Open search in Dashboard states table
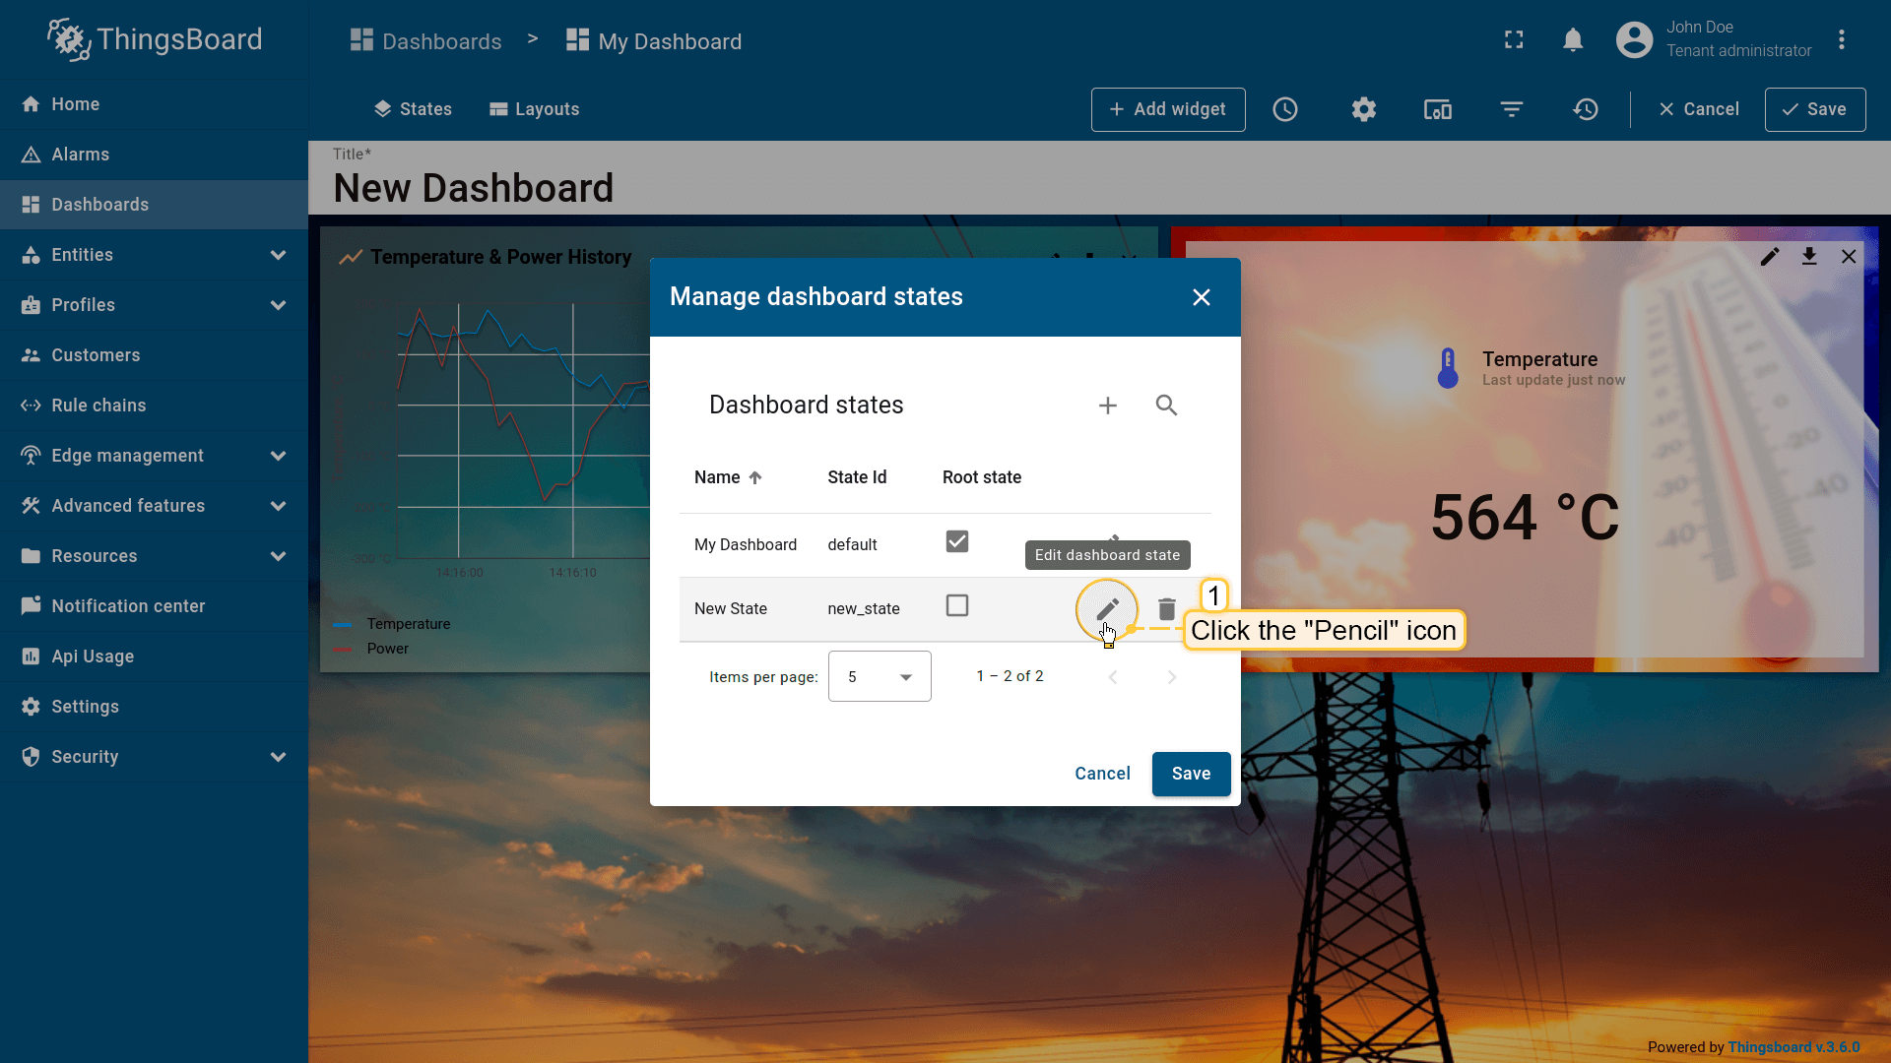The height and width of the screenshot is (1063, 1891). [x=1166, y=406]
